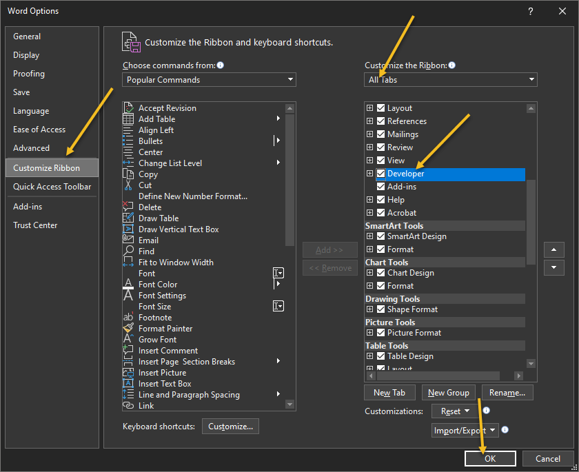Screen dimensions: 579x472
Task: Click the Add Table command icon
Action: [x=128, y=119]
